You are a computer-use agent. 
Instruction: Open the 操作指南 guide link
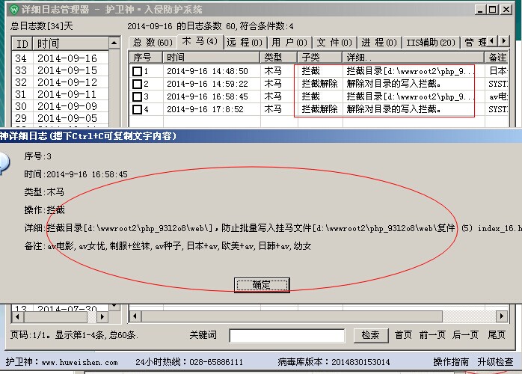pyautogui.click(x=451, y=362)
